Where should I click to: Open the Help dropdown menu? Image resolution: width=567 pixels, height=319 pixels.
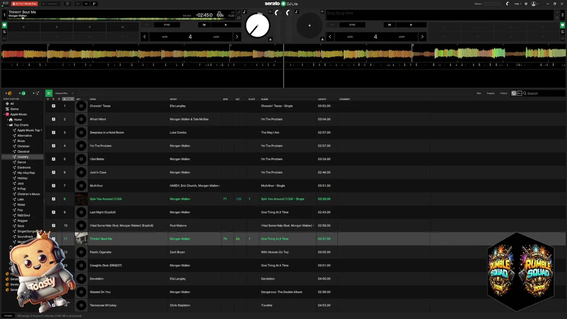(x=517, y=4)
